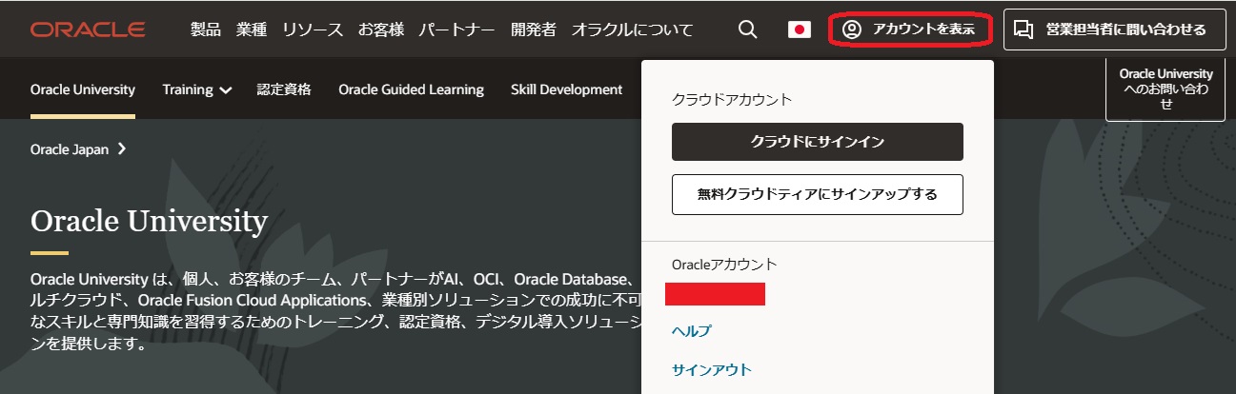This screenshot has height=394, width=1236.
Task: Open the 業種 menu
Action: [x=251, y=30]
